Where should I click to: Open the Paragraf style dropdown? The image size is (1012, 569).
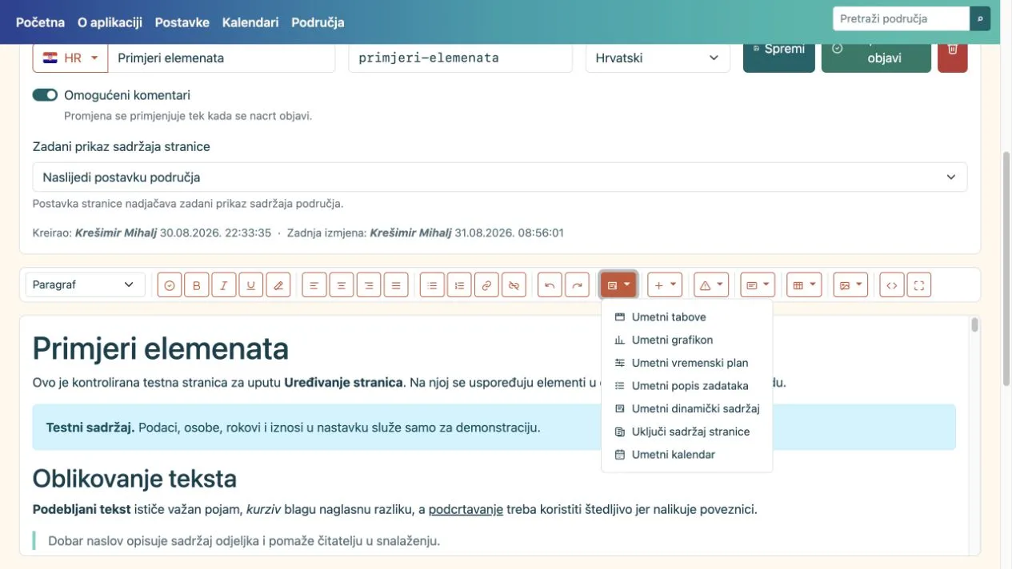point(85,285)
